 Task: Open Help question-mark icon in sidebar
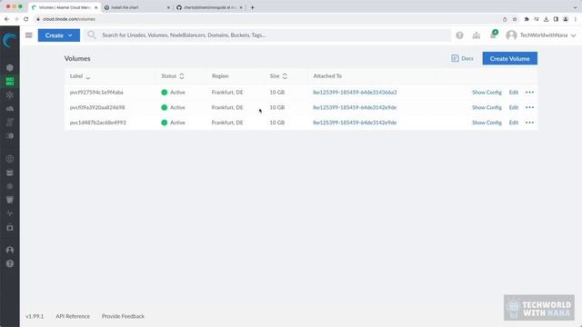pos(10,263)
